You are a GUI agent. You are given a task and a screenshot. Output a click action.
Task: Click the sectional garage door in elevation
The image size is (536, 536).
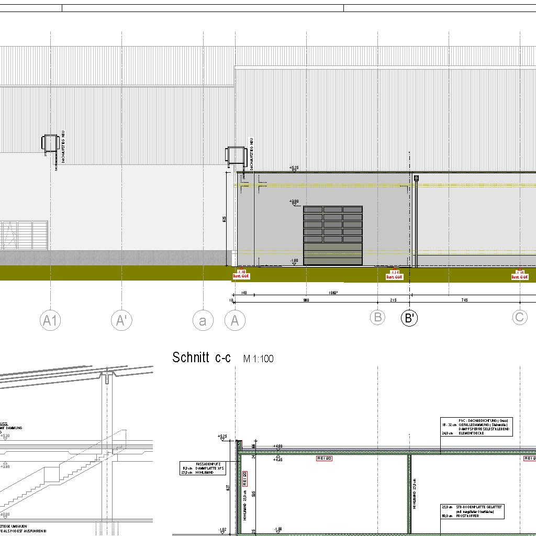coord(332,236)
